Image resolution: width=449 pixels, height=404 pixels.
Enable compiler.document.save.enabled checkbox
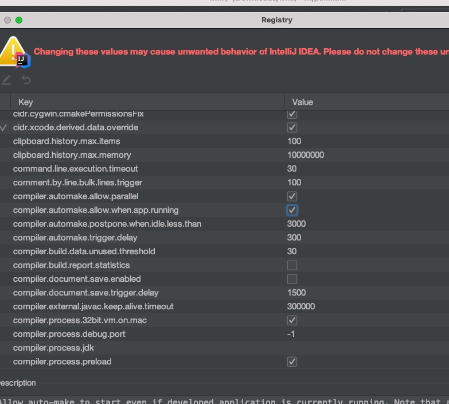click(x=292, y=279)
